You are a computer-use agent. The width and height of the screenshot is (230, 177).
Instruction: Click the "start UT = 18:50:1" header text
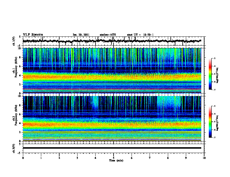(x=140, y=35)
